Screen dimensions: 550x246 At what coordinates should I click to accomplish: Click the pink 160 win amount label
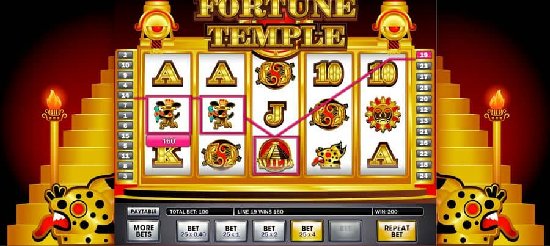pos(169,141)
